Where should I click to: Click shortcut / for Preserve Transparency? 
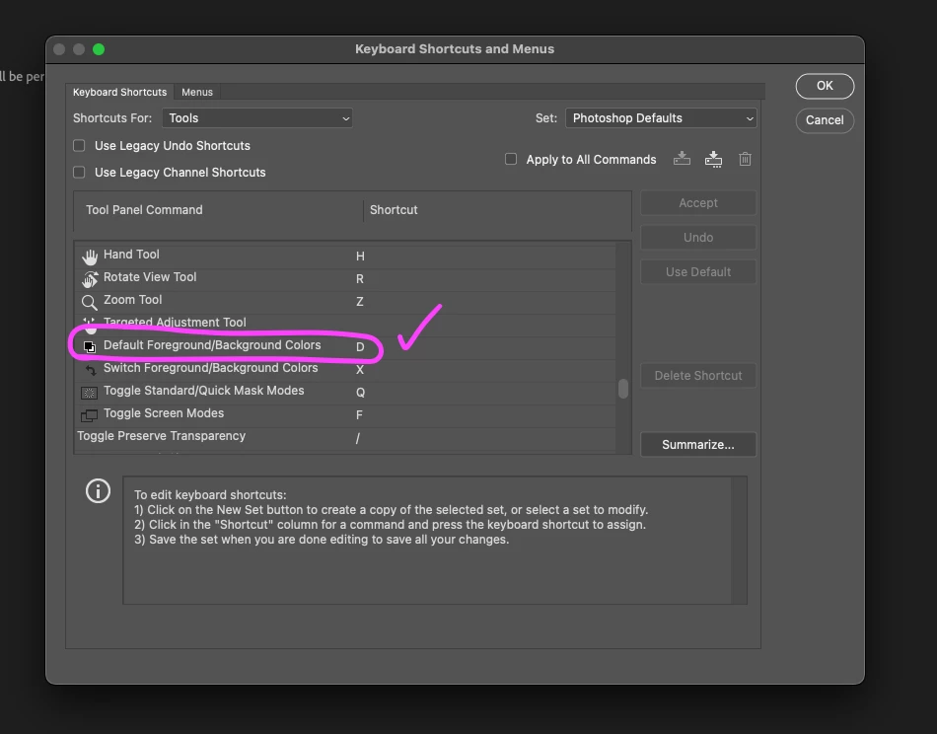(358, 438)
